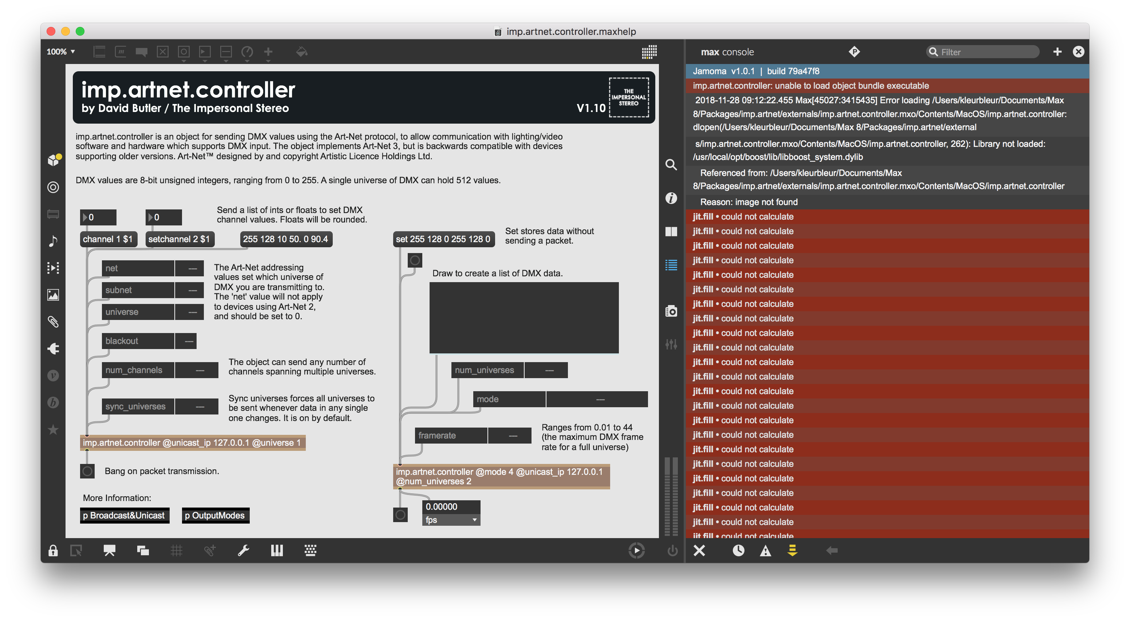Click the paint bucket format icon

302,52
